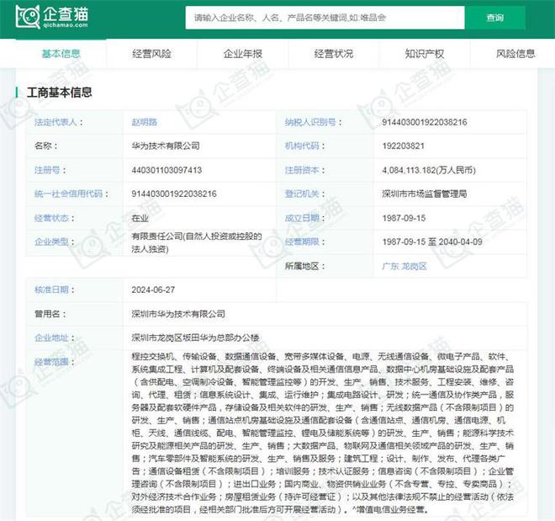555x521 pixels.
Task: Go to the 知识产权 tab
Action: (425, 54)
